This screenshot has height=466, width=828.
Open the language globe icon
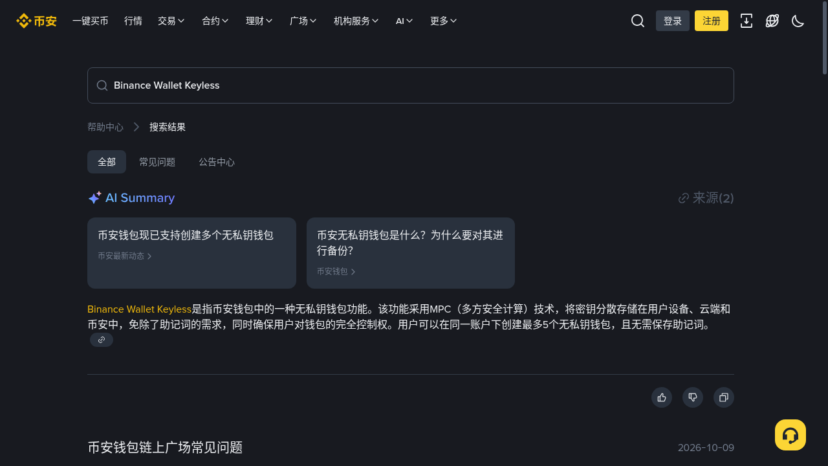(x=772, y=21)
